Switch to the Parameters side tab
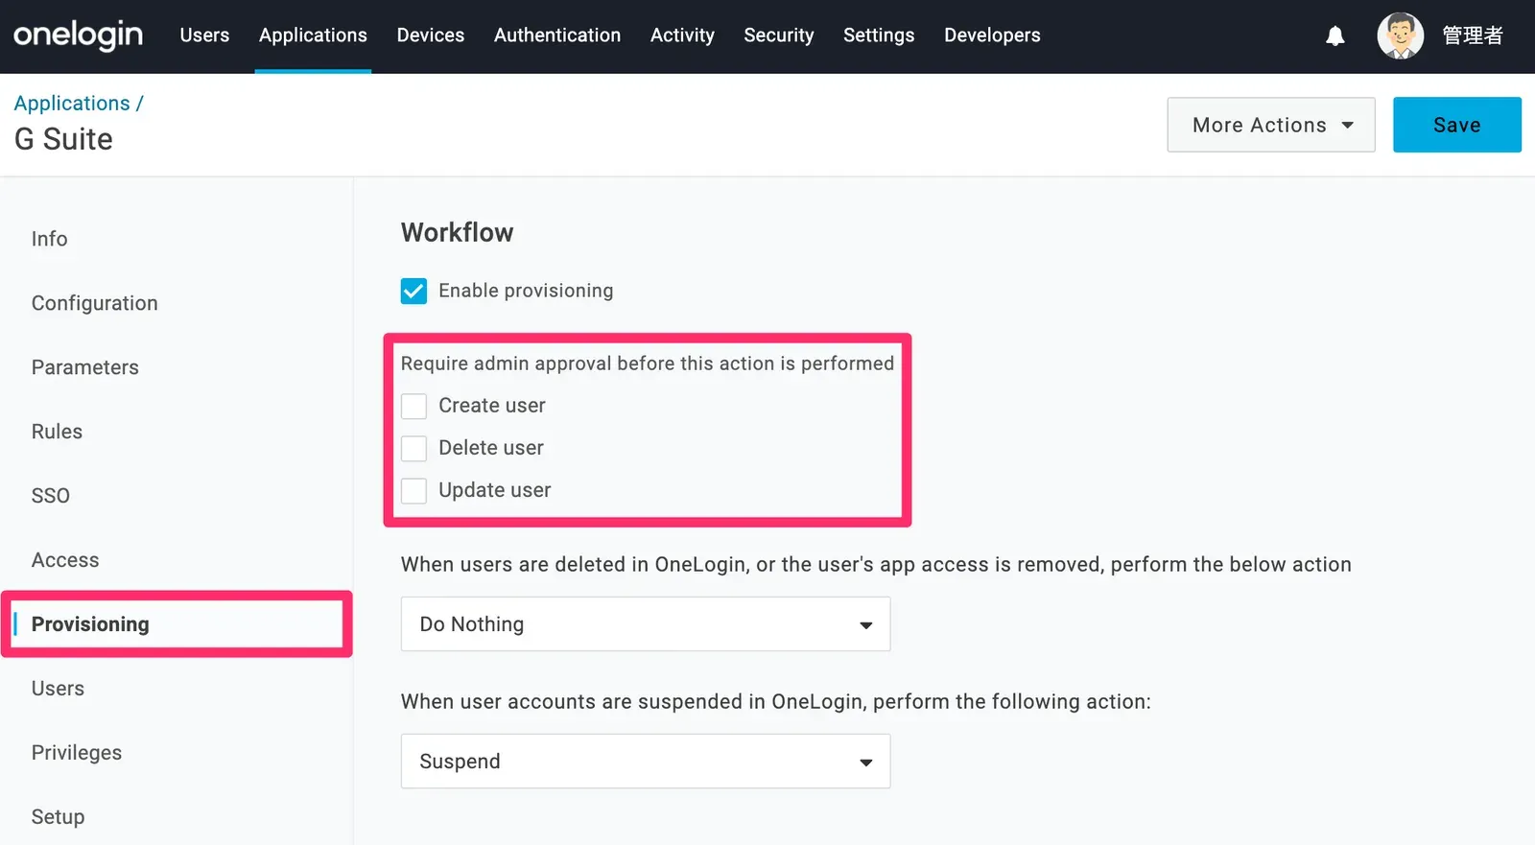 click(x=85, y=367)
